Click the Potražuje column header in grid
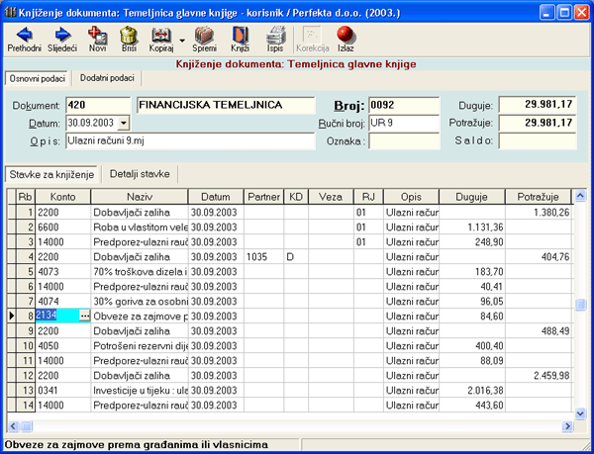The height and width of the screenshot is (454, 594). point(538,197)
